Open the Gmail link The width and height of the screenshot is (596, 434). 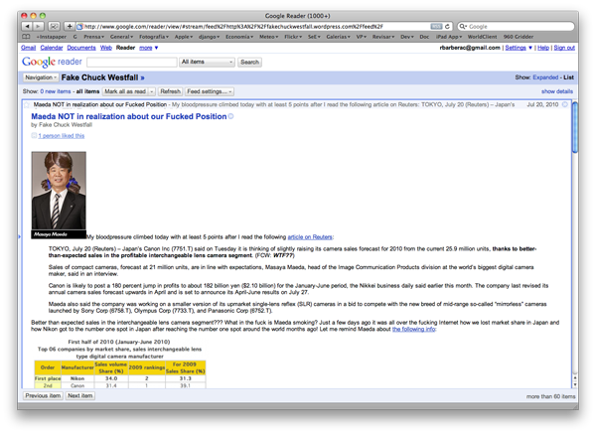click(28, 48)
